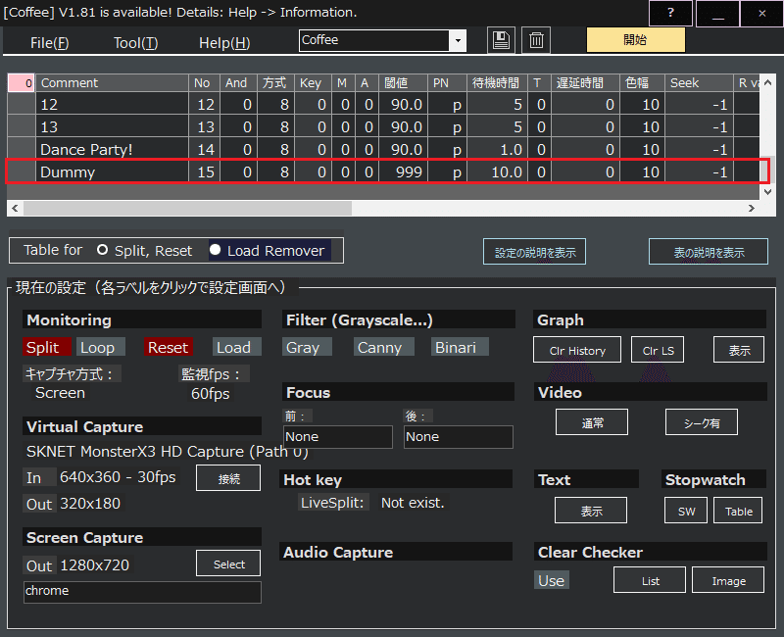Screen dimensions: 784x637
Task: Select the Dummy row comment cell
Action: coord(113,172)
